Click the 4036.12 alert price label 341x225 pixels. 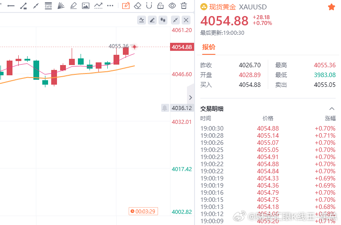182,108
